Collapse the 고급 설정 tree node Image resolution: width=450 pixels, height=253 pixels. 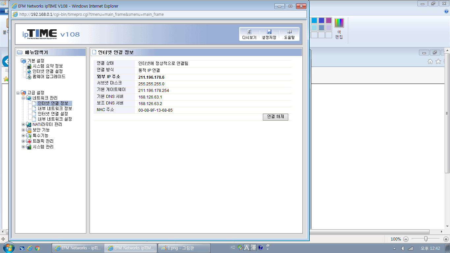[x=18, y=93]
